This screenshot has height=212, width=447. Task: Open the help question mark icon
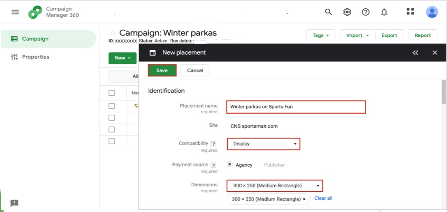(366, 12)
